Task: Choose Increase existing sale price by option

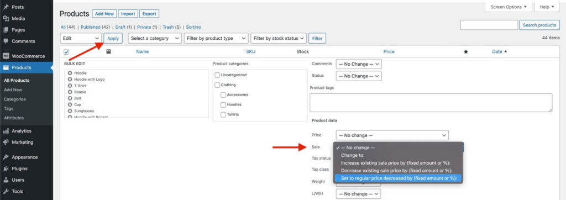Action: coord(398,163)
